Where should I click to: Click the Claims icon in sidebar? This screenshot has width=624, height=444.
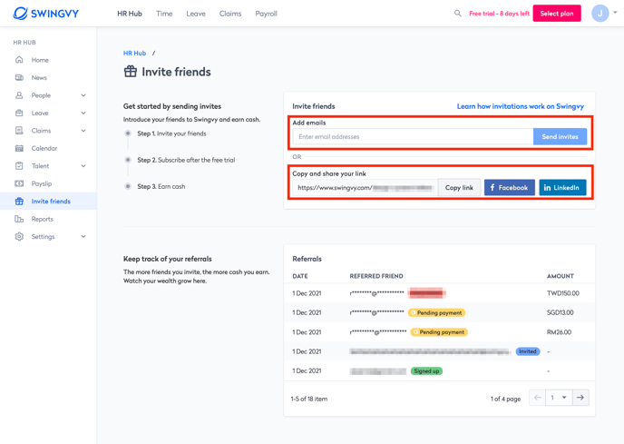[19, 131]
